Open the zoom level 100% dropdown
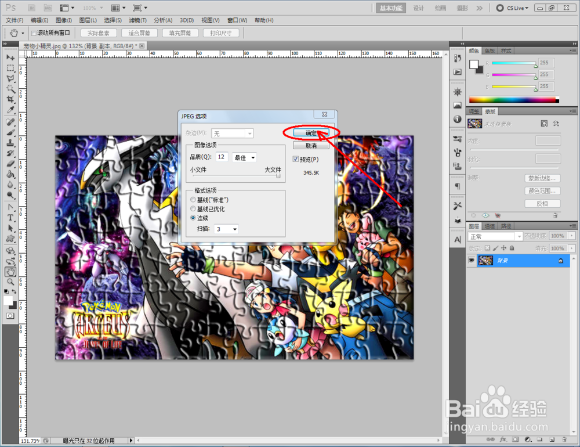580x447 pixels. (93, 8)
